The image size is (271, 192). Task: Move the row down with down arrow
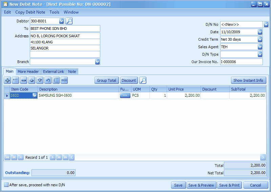tap(40, 80)
